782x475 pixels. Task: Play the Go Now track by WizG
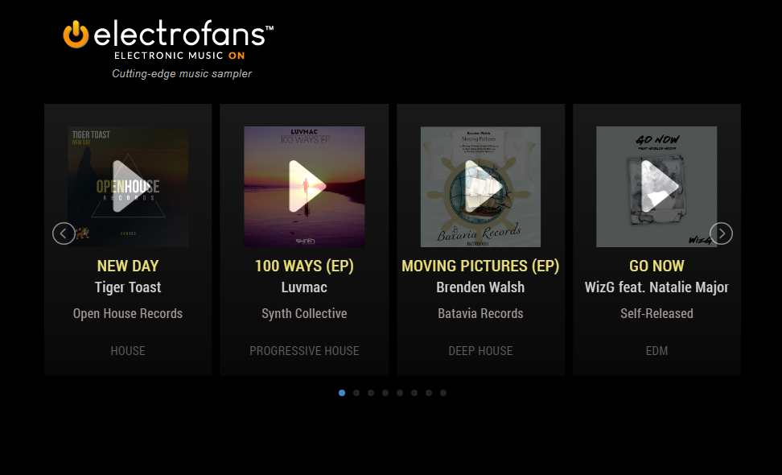pyautogui.click(x=656, y=187)
